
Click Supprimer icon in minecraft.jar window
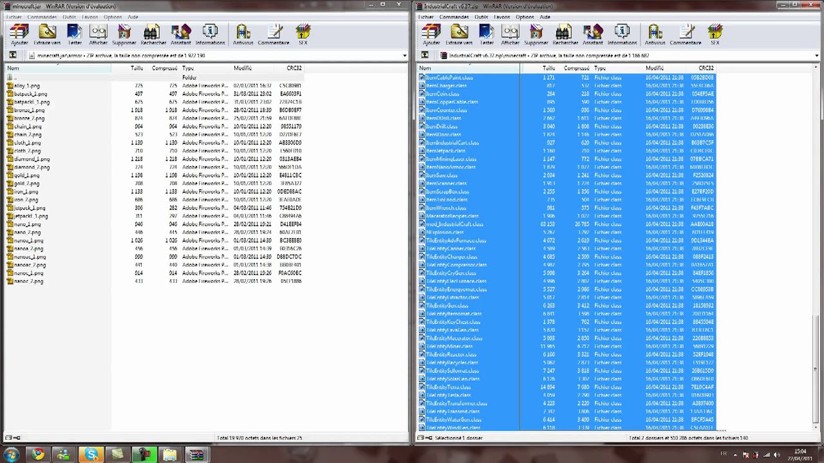tap(125, 34)
